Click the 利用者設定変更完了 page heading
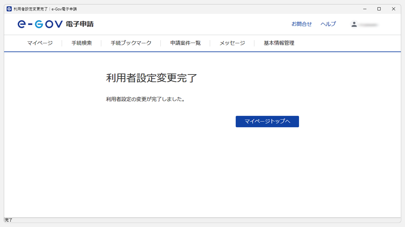The height and width of the screenshot is (227, 405). pos(152,78)
